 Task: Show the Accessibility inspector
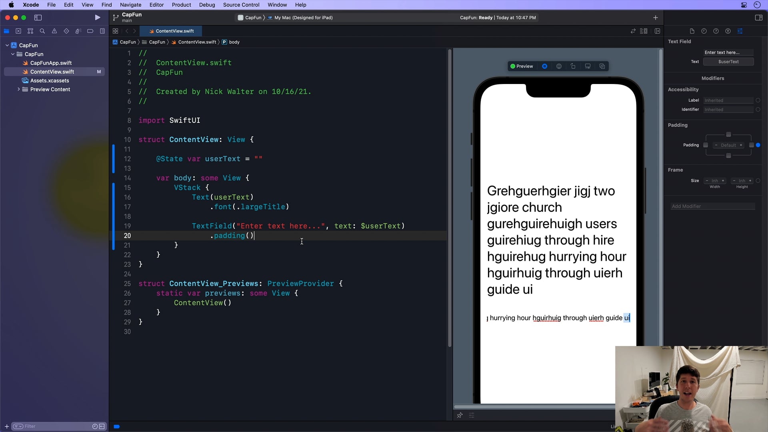[728, 31]
